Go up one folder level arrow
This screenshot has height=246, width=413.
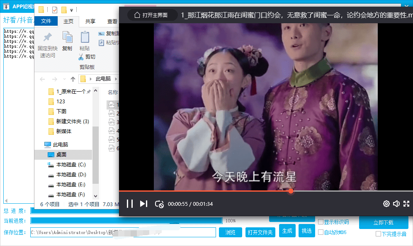tap(73, 79)
